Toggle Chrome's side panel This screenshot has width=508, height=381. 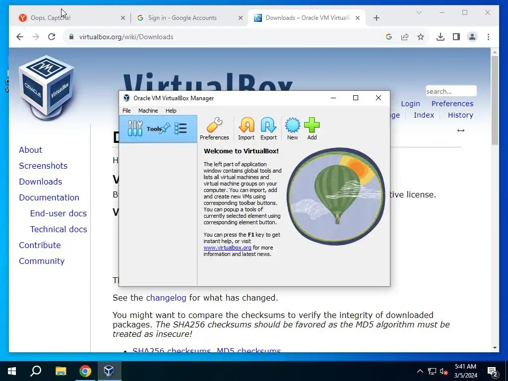coord(456,37)
